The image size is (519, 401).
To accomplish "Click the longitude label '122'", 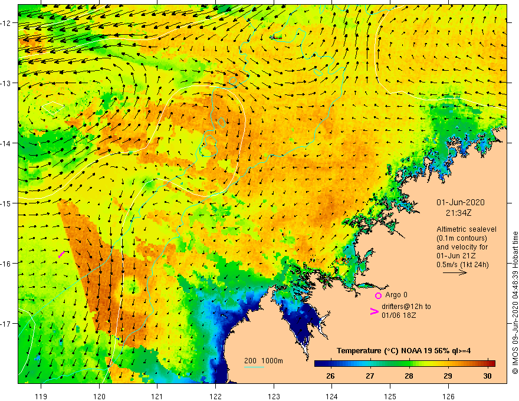I will coord(215,396).
